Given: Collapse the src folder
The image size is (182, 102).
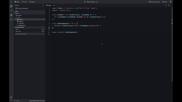Looking at the screenshot, I should pos(30,18).
